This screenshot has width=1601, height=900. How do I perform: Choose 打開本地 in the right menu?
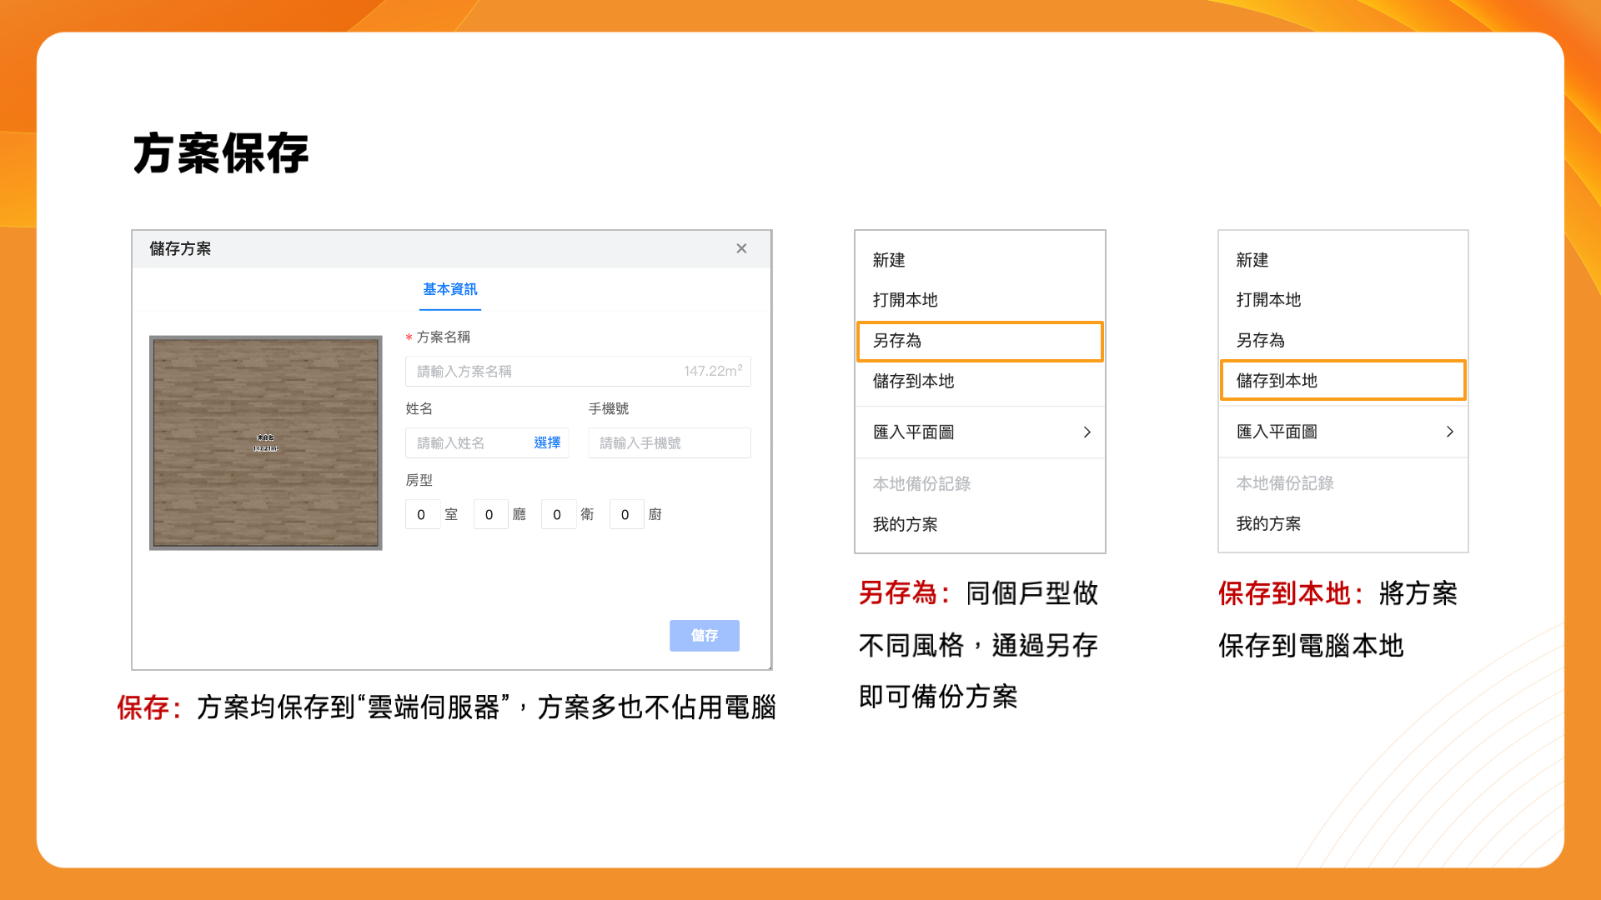coord(1268,300)
